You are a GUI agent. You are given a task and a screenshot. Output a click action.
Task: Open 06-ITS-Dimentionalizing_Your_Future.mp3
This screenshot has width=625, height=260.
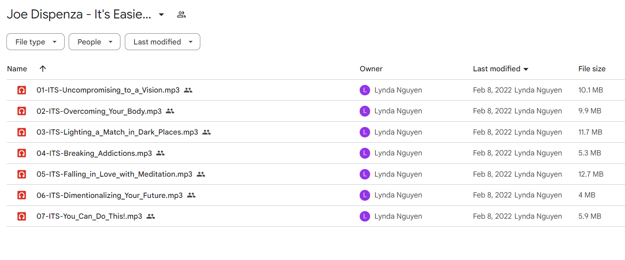[x=110, y=195]
